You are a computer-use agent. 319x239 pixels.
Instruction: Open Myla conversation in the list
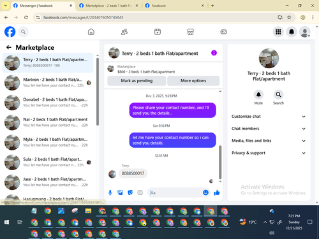pos(48,142)
